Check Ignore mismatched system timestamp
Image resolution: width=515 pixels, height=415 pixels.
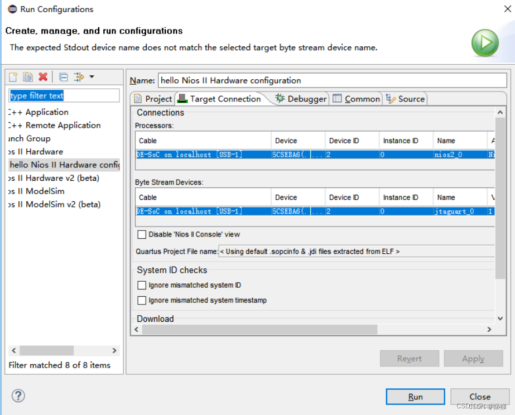pyautogui.click(x=142, y=301)
